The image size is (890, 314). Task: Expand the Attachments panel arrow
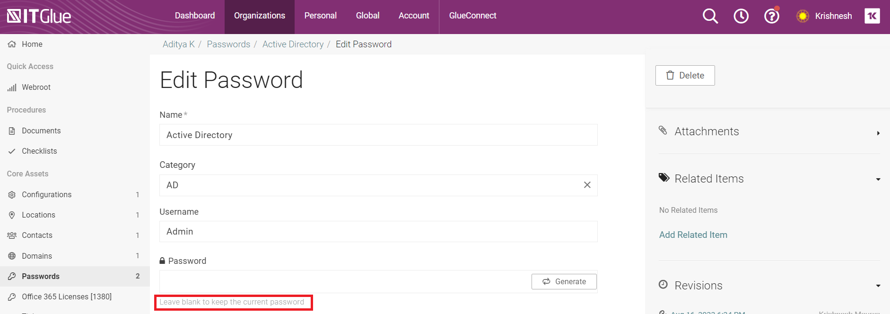tap(878, 133)
